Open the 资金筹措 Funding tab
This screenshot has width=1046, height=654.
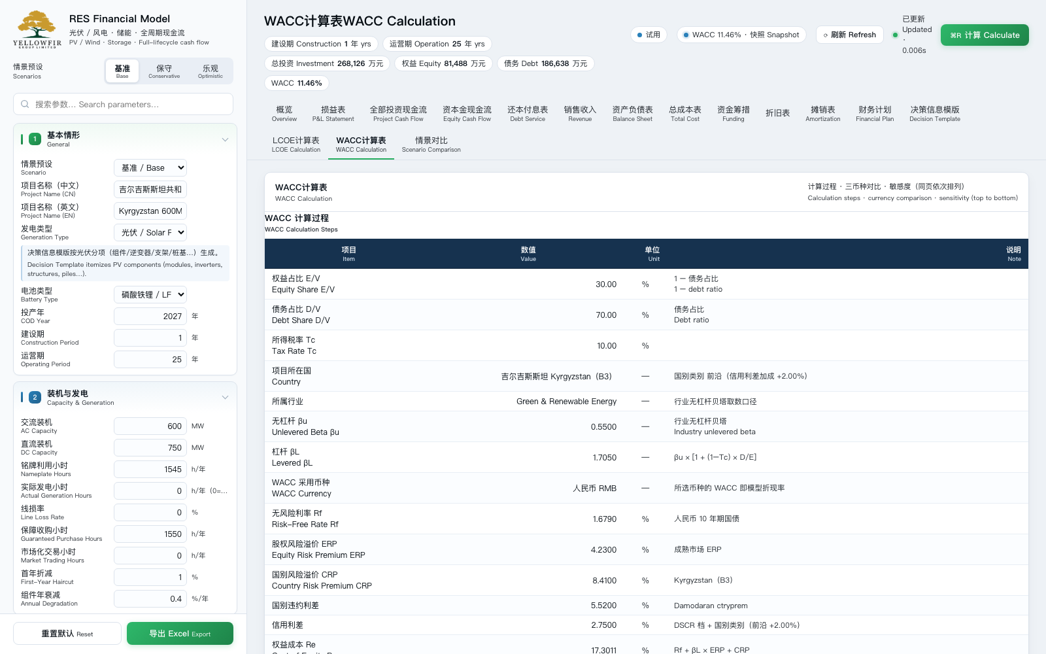point(734,114)
